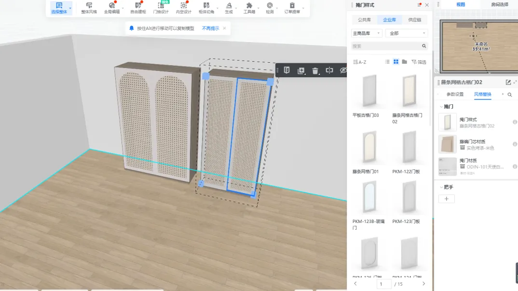Switch to list view in door library
This screenshot has width=518, height=291.
click(387, 62)
